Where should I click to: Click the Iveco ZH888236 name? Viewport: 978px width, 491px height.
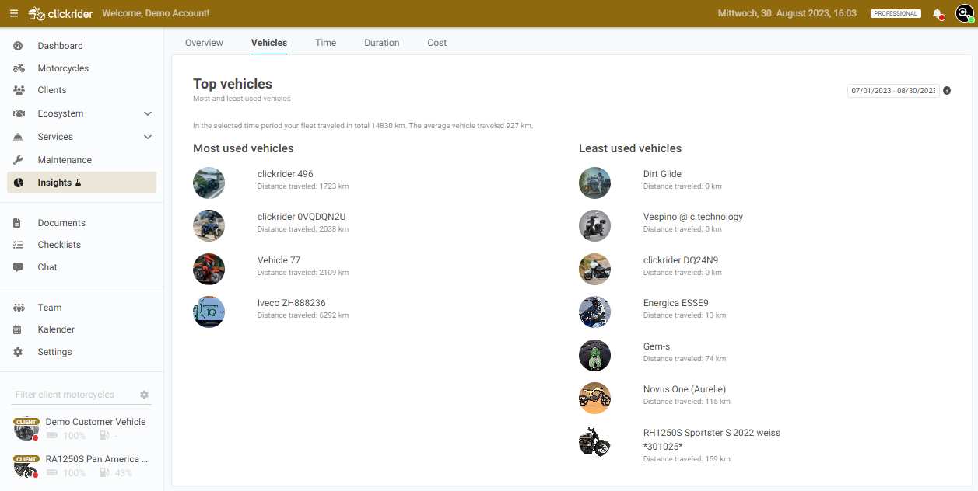(292, 303)
